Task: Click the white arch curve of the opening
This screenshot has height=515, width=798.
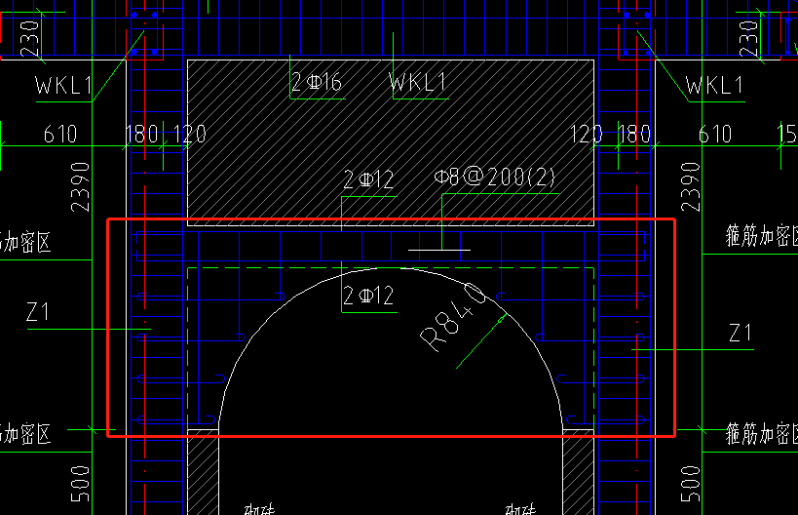Action: (x=391, y=268)
